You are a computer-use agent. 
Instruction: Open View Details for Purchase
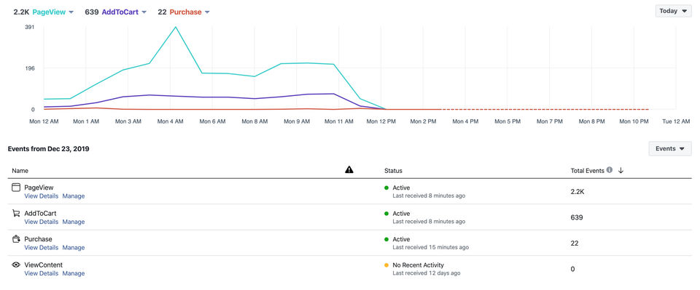click(x=41, y=248)
